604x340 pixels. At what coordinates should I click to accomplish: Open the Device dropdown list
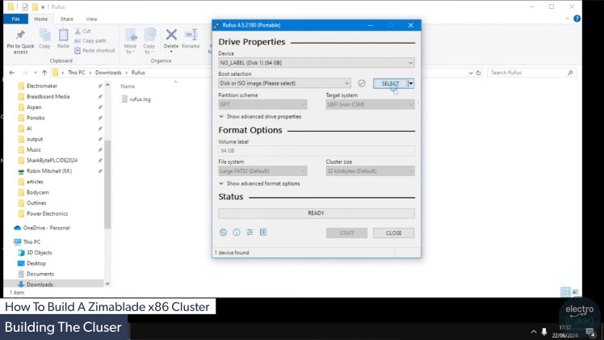316,63
